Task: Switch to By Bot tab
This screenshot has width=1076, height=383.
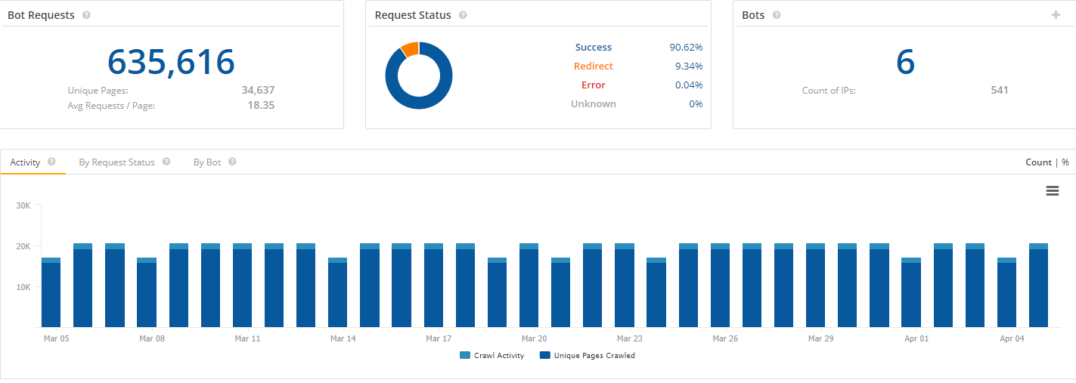Action: pyautogui.click(x=207, y=162)
